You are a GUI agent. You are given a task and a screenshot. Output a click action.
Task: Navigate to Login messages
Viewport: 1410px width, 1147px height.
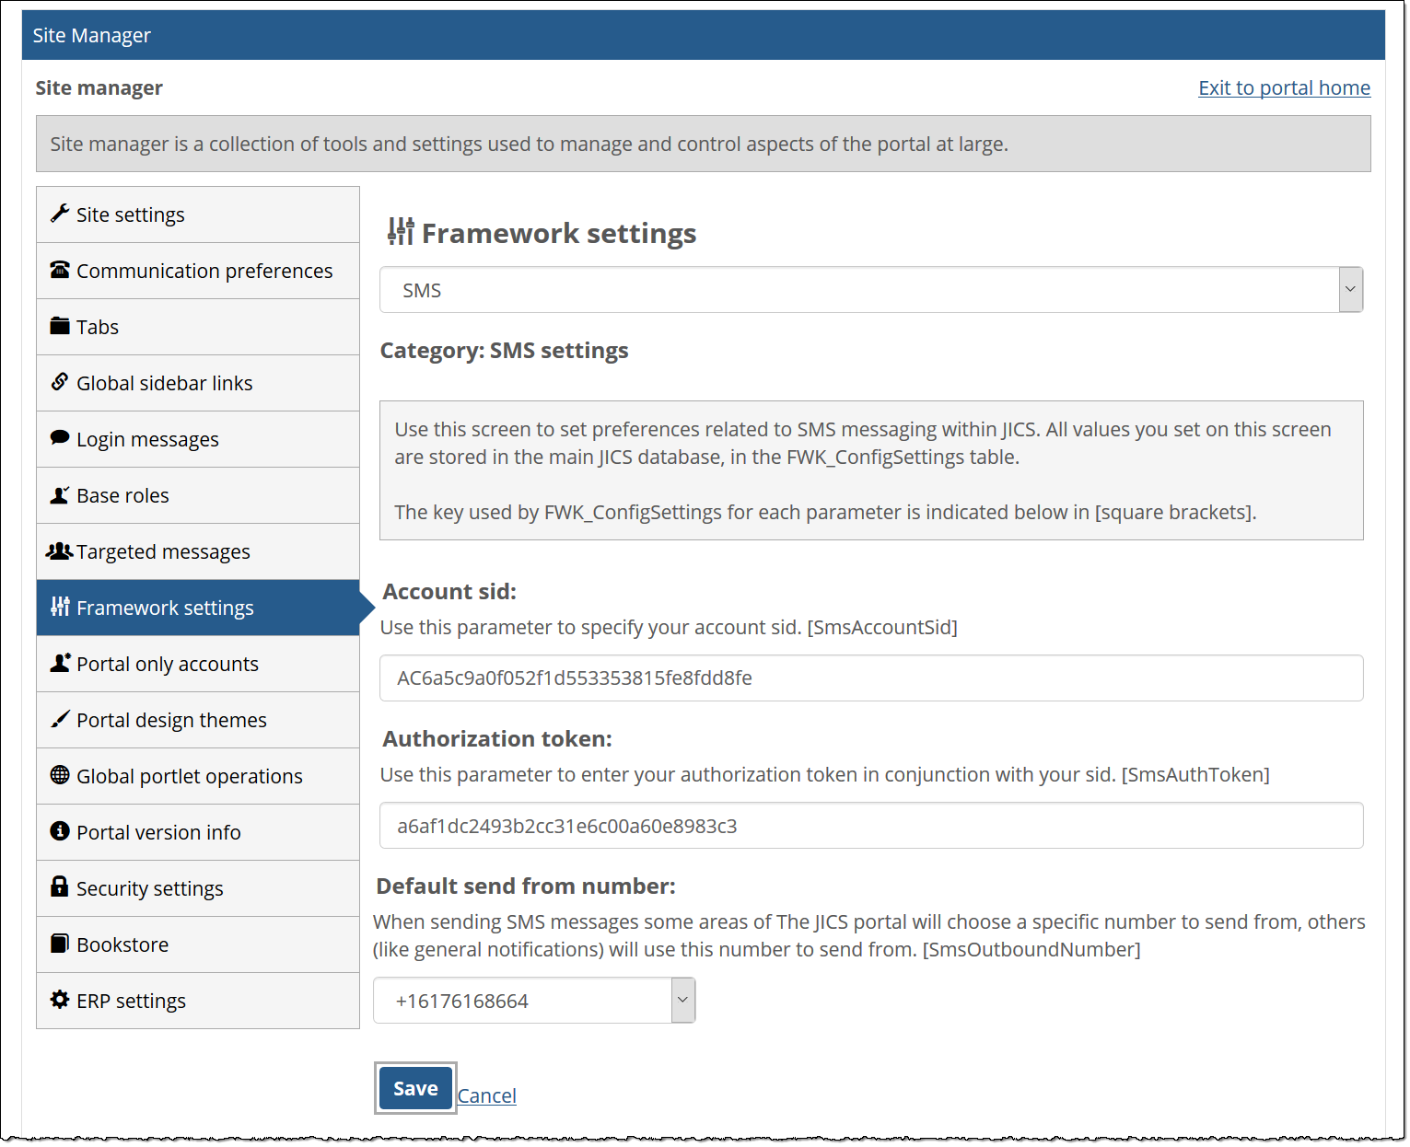coord(198,439)
